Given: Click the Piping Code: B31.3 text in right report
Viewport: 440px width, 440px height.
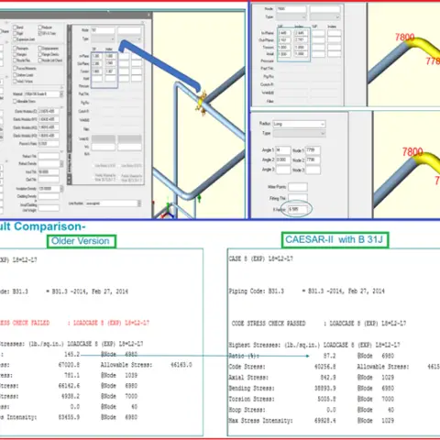Looking at the screenshot, I should pos(257,291).
